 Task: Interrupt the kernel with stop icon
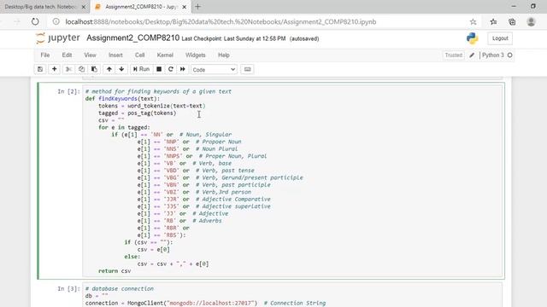pos(159,69)
